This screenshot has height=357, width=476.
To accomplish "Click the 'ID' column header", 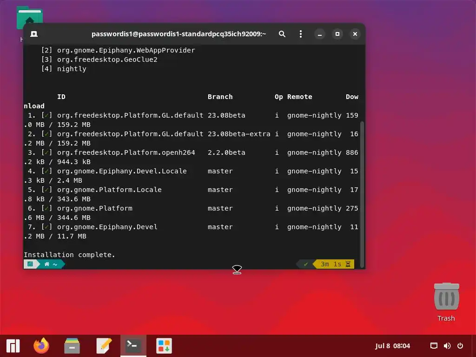I will (x=61, y=97).
